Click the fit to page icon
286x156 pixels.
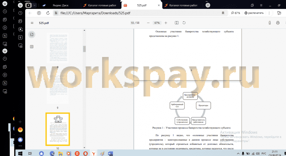176,23
